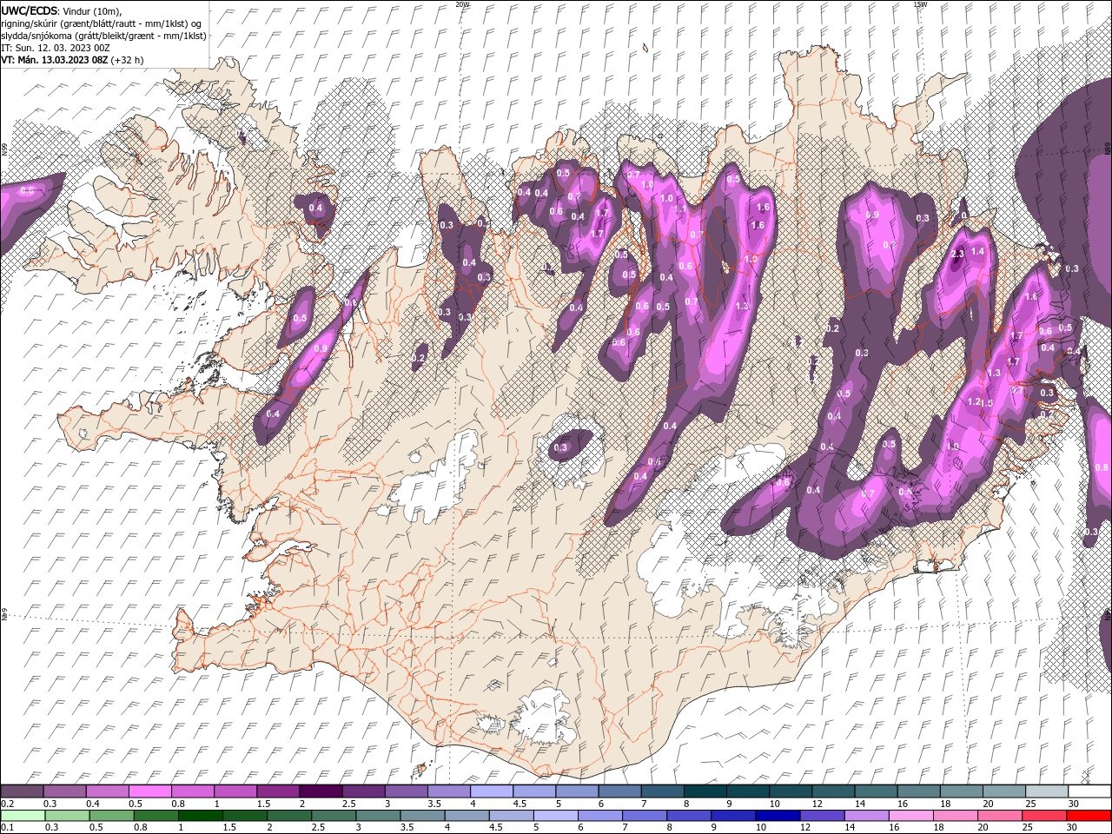
Task: Pick the gray-blue 3.5 rain legend swatch
Action: (x=422, y=815)
